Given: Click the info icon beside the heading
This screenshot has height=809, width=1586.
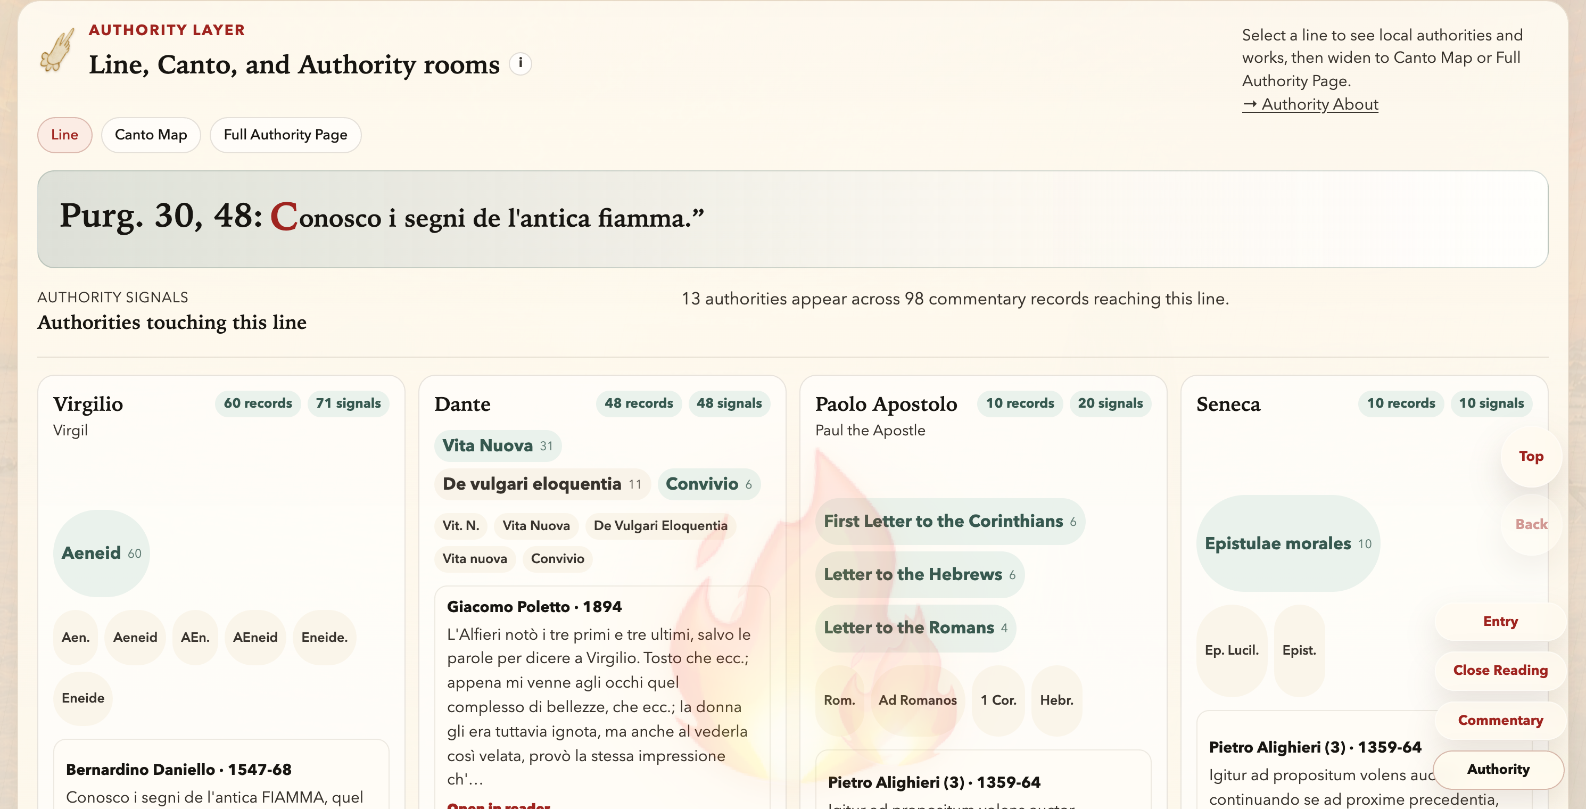Looking at the screenshot, I should point(521,63).
